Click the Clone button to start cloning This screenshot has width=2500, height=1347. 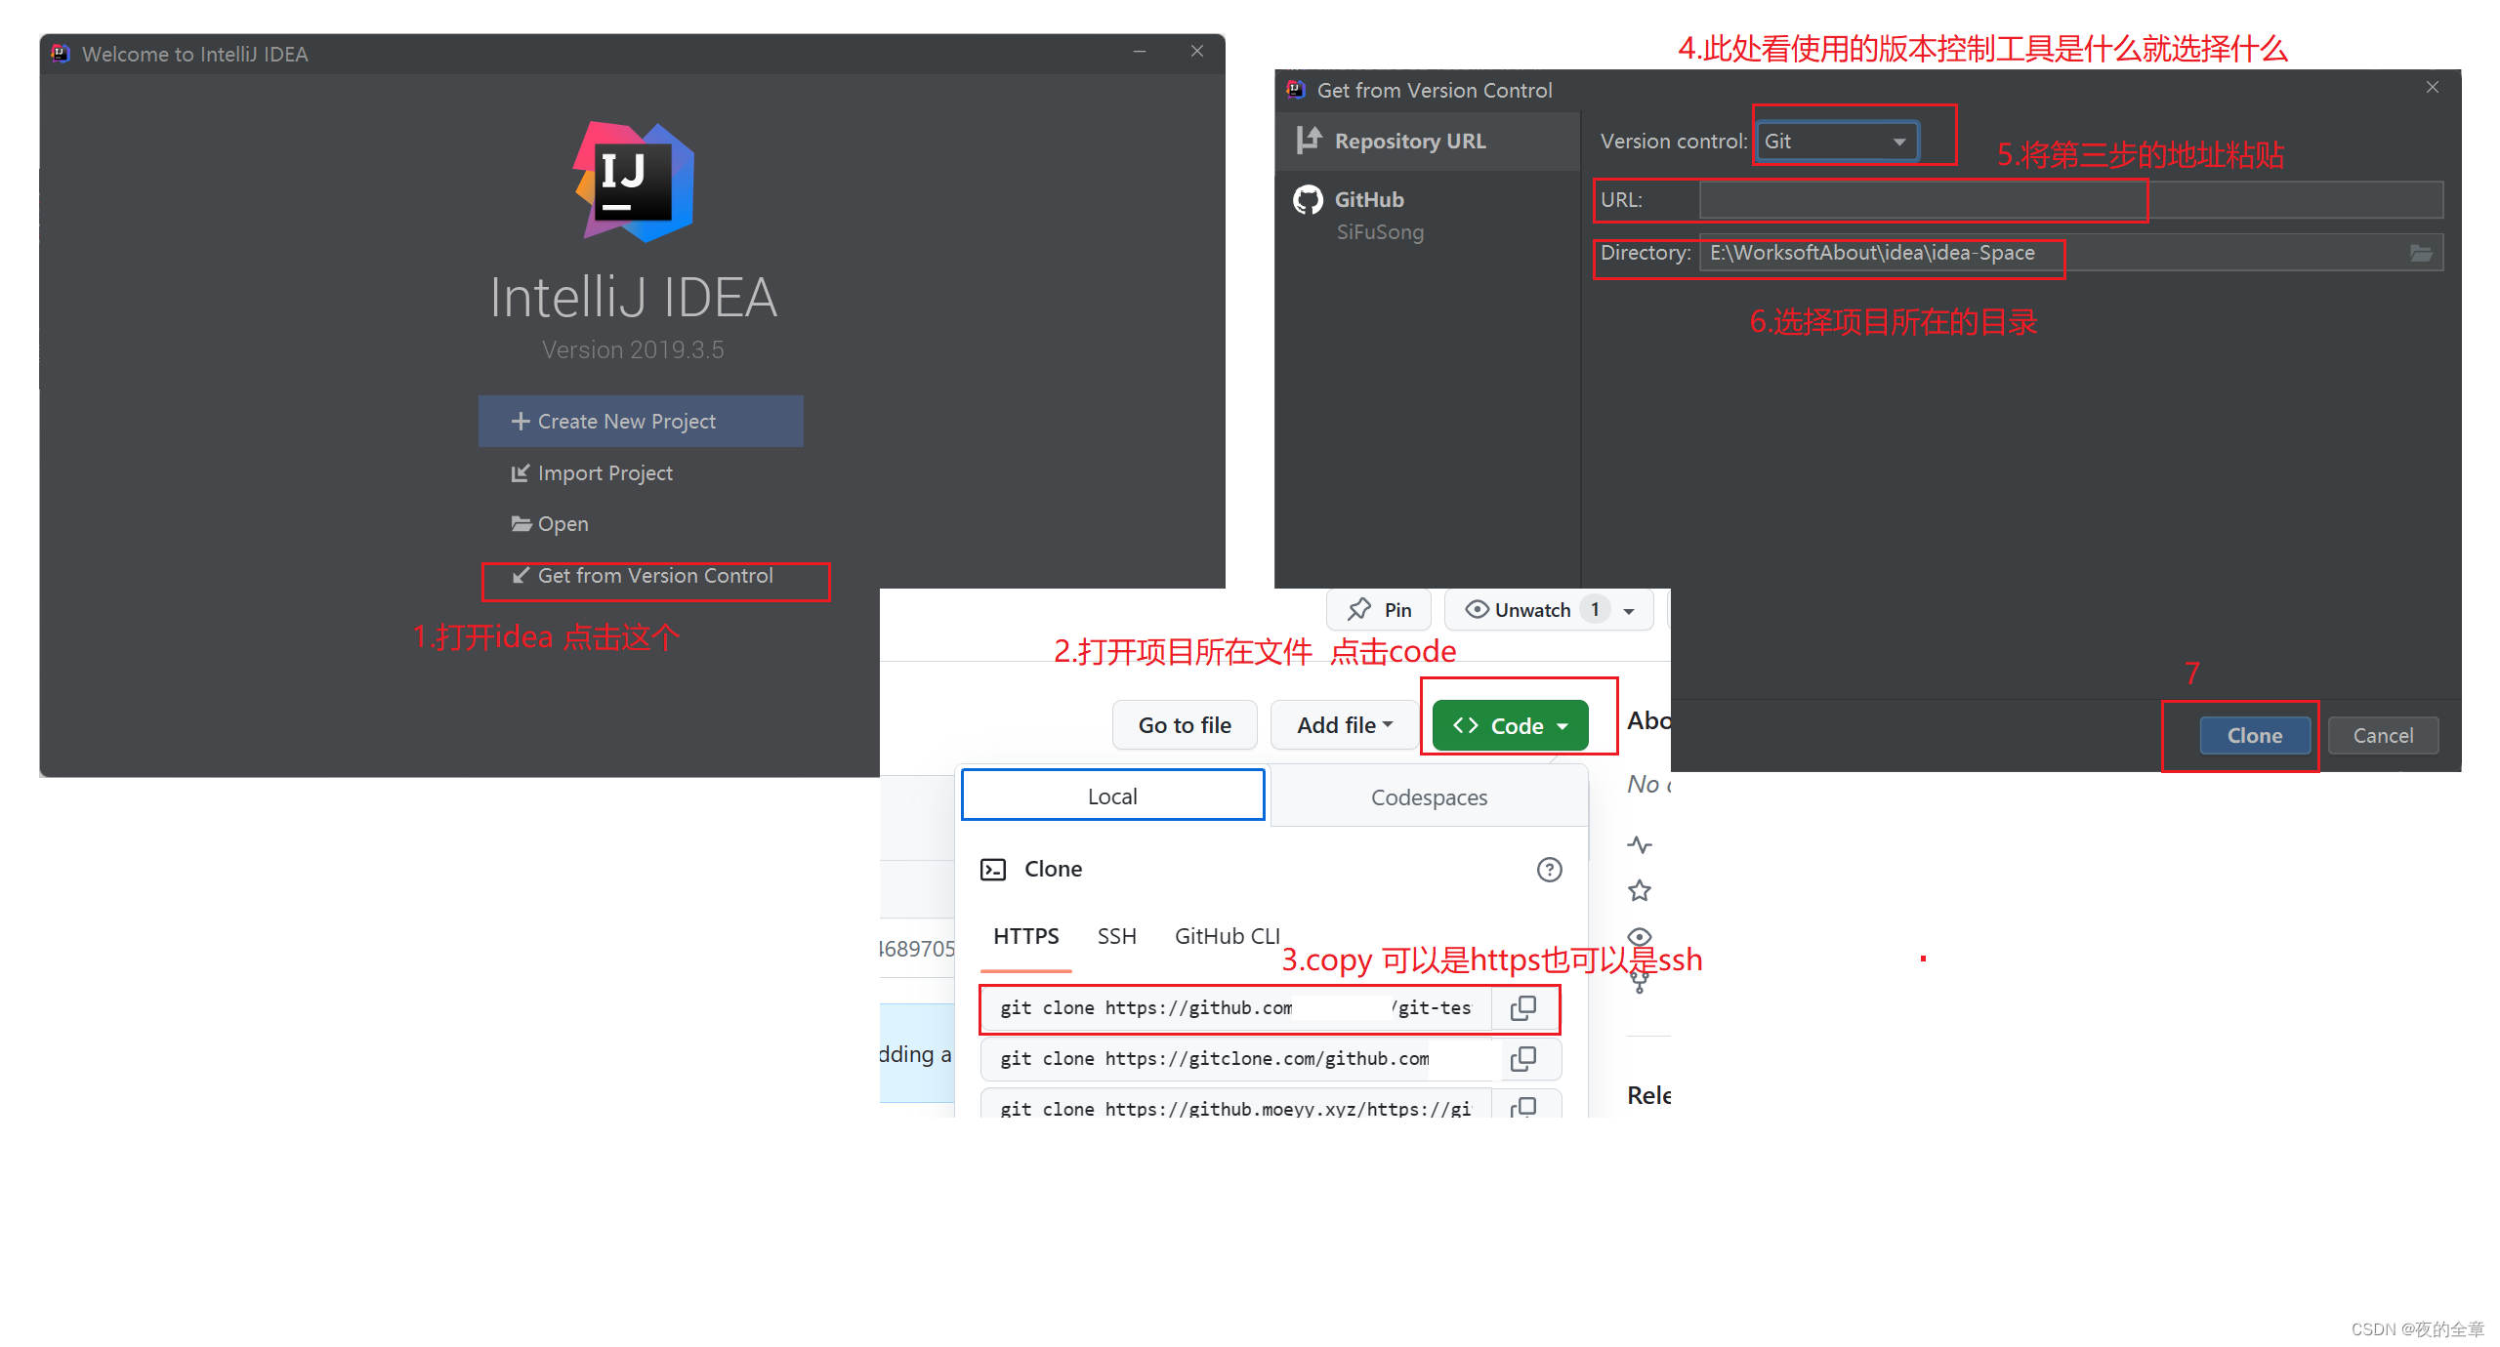pos(2255,735)
